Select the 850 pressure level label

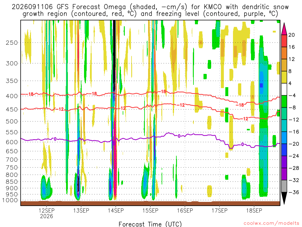tap(12, 182)
